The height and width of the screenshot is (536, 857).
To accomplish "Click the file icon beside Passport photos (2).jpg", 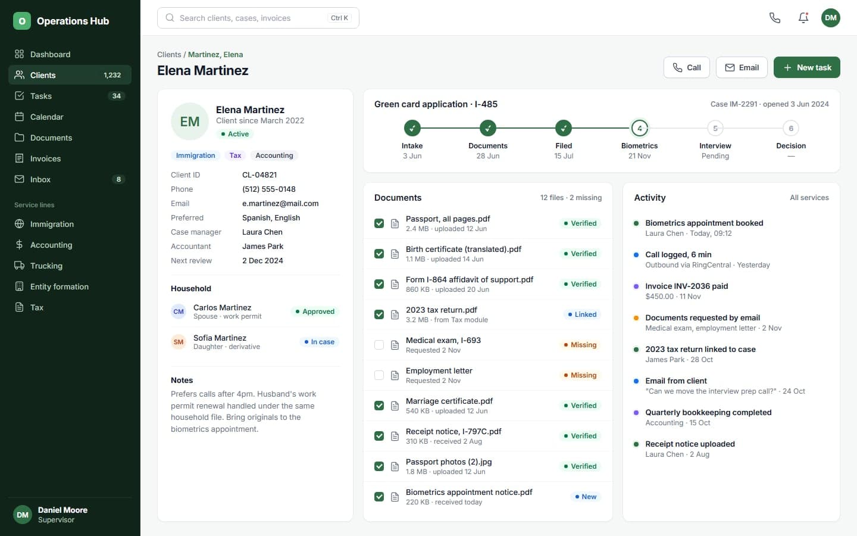I will (395, 466).
